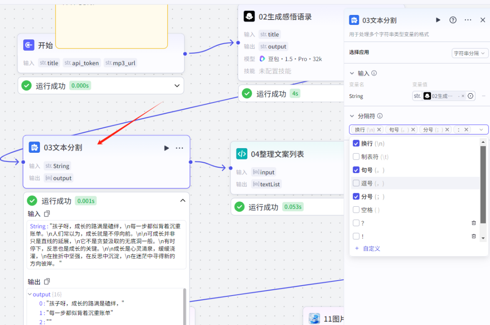Open the more menu on canvas 03文本分割 node
The image size is (490, 325).
(x=179, y=148)
